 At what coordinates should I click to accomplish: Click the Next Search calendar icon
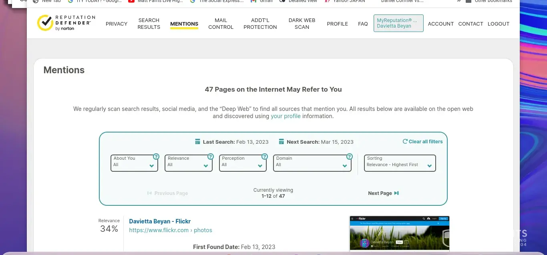pyautogui.click(x=282, y=142)
